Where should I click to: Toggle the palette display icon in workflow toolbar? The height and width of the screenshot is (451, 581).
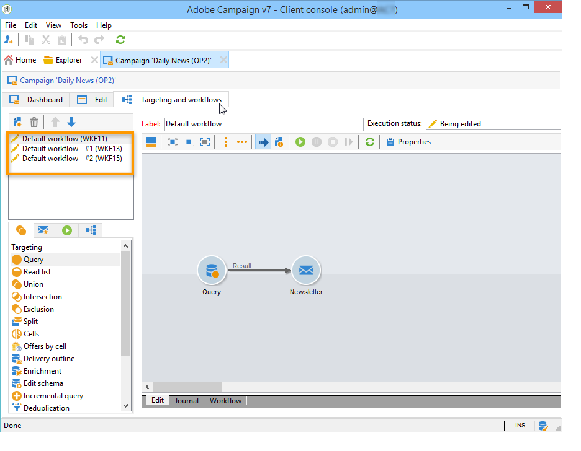pyautogui.click(x=151, y=142)
